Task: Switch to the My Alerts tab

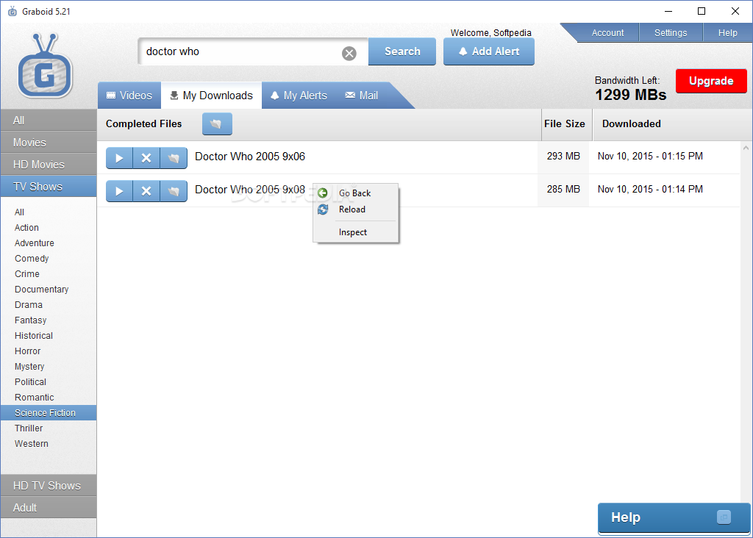Action: (299, 96)
